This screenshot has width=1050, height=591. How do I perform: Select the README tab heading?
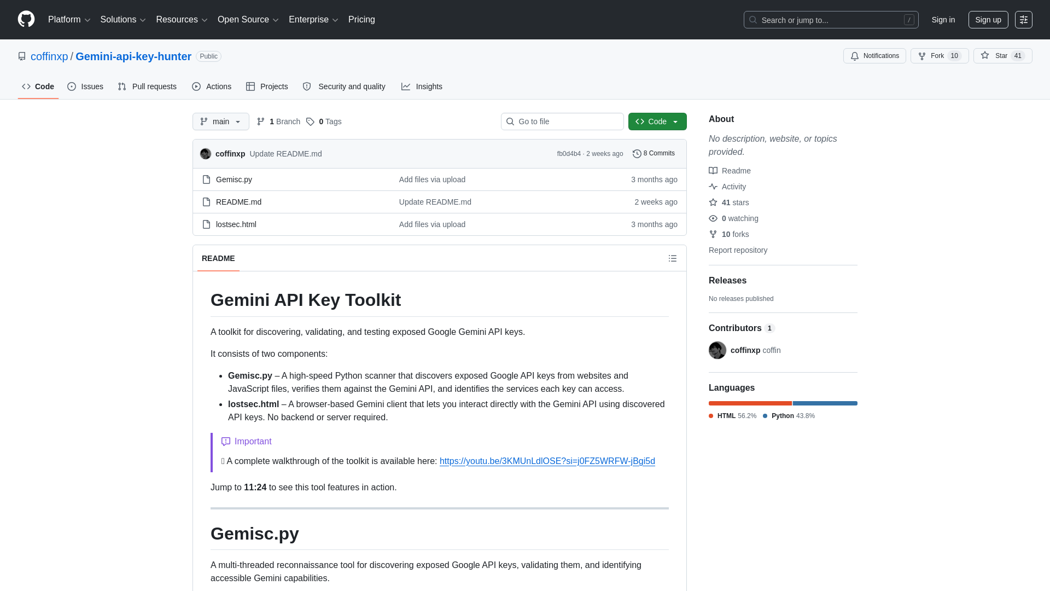point(218,258)
